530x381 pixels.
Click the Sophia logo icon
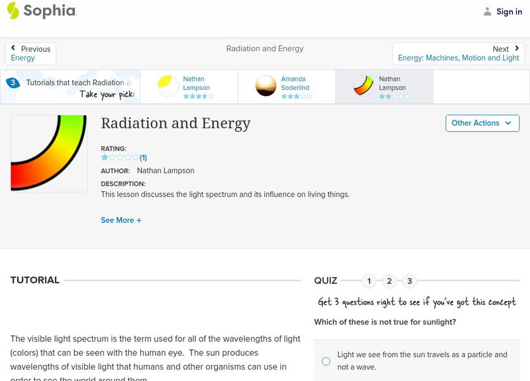pos(13,11)
